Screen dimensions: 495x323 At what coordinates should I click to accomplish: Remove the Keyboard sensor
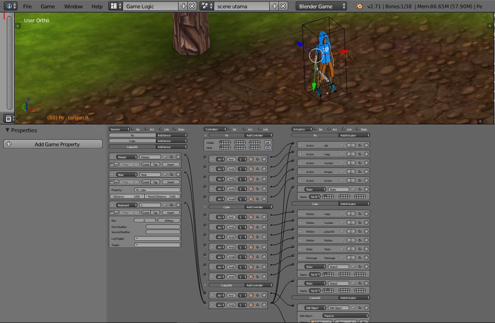click(x=178, y=205)
